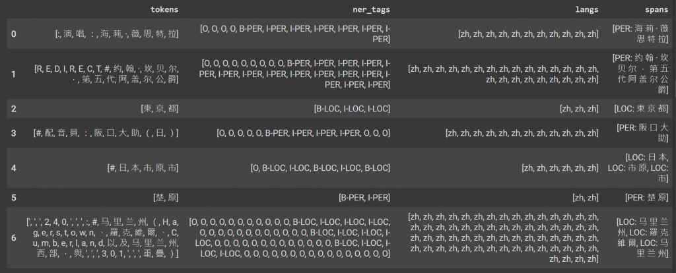Click the PER: 楚 原 spans cell
This screenshot has width=676, height=273.
point(640,198)
